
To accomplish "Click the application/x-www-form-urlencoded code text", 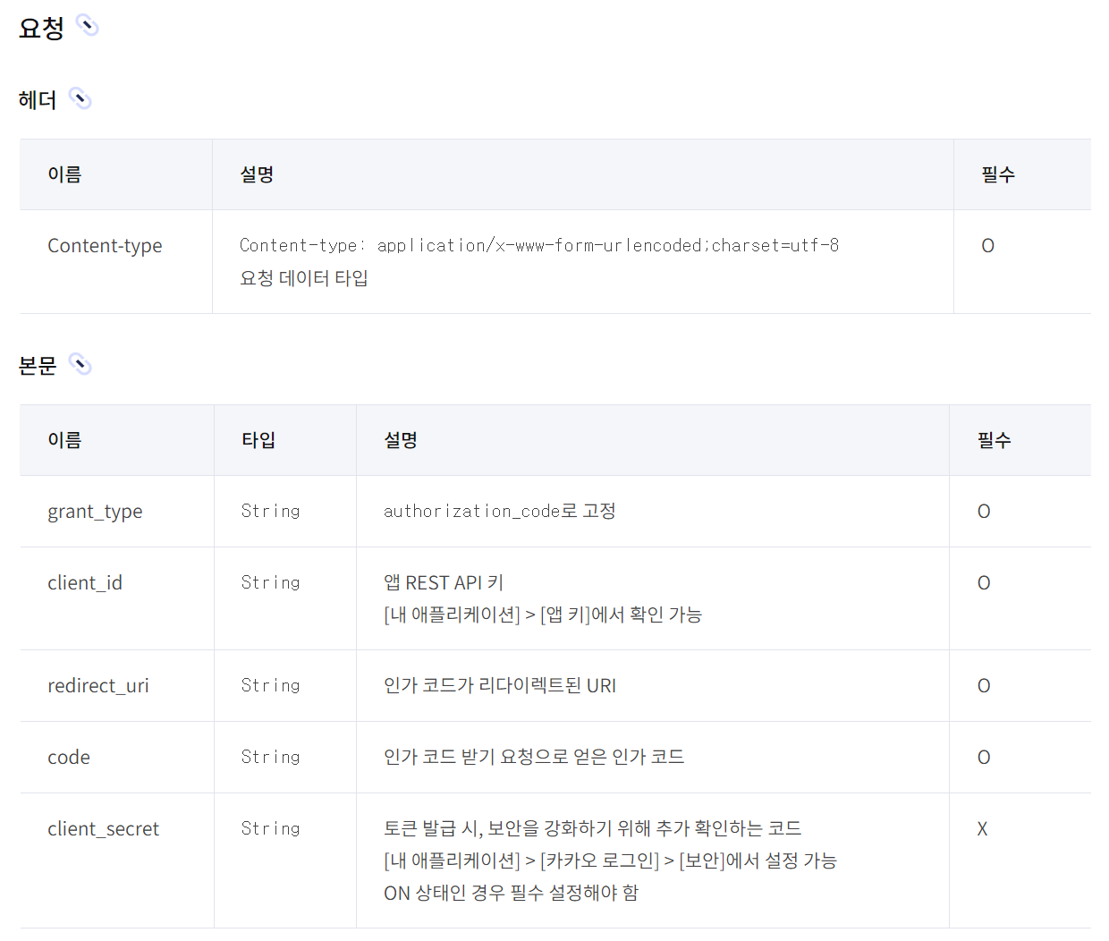I will click(x=538, y=245).
